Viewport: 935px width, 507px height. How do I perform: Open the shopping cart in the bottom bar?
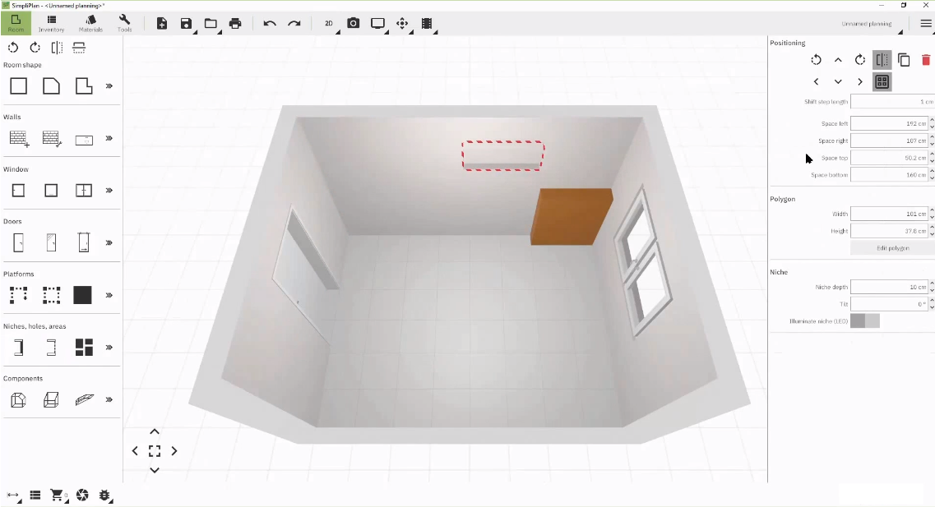[x=57, y=495]
